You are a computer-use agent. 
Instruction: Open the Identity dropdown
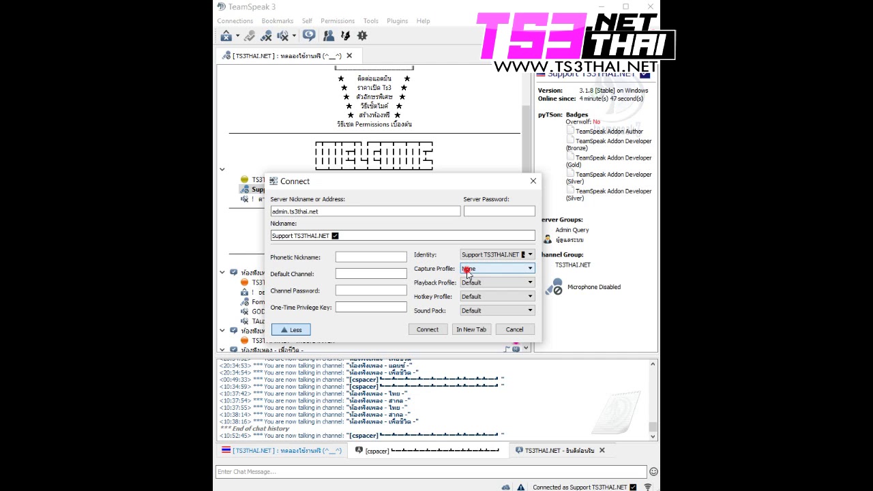coord(497,254)
